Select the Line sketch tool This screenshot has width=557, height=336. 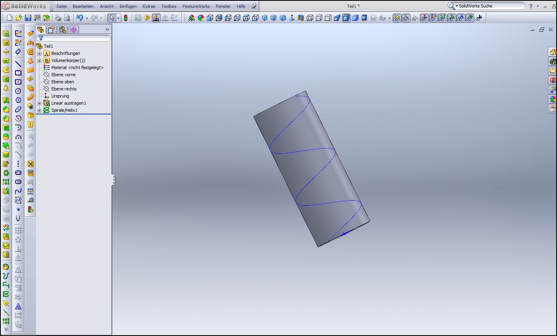(x=18, y=64)
